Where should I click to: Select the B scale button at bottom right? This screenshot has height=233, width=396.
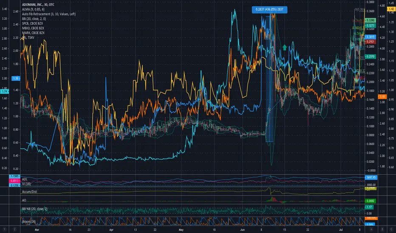point(382,230)
